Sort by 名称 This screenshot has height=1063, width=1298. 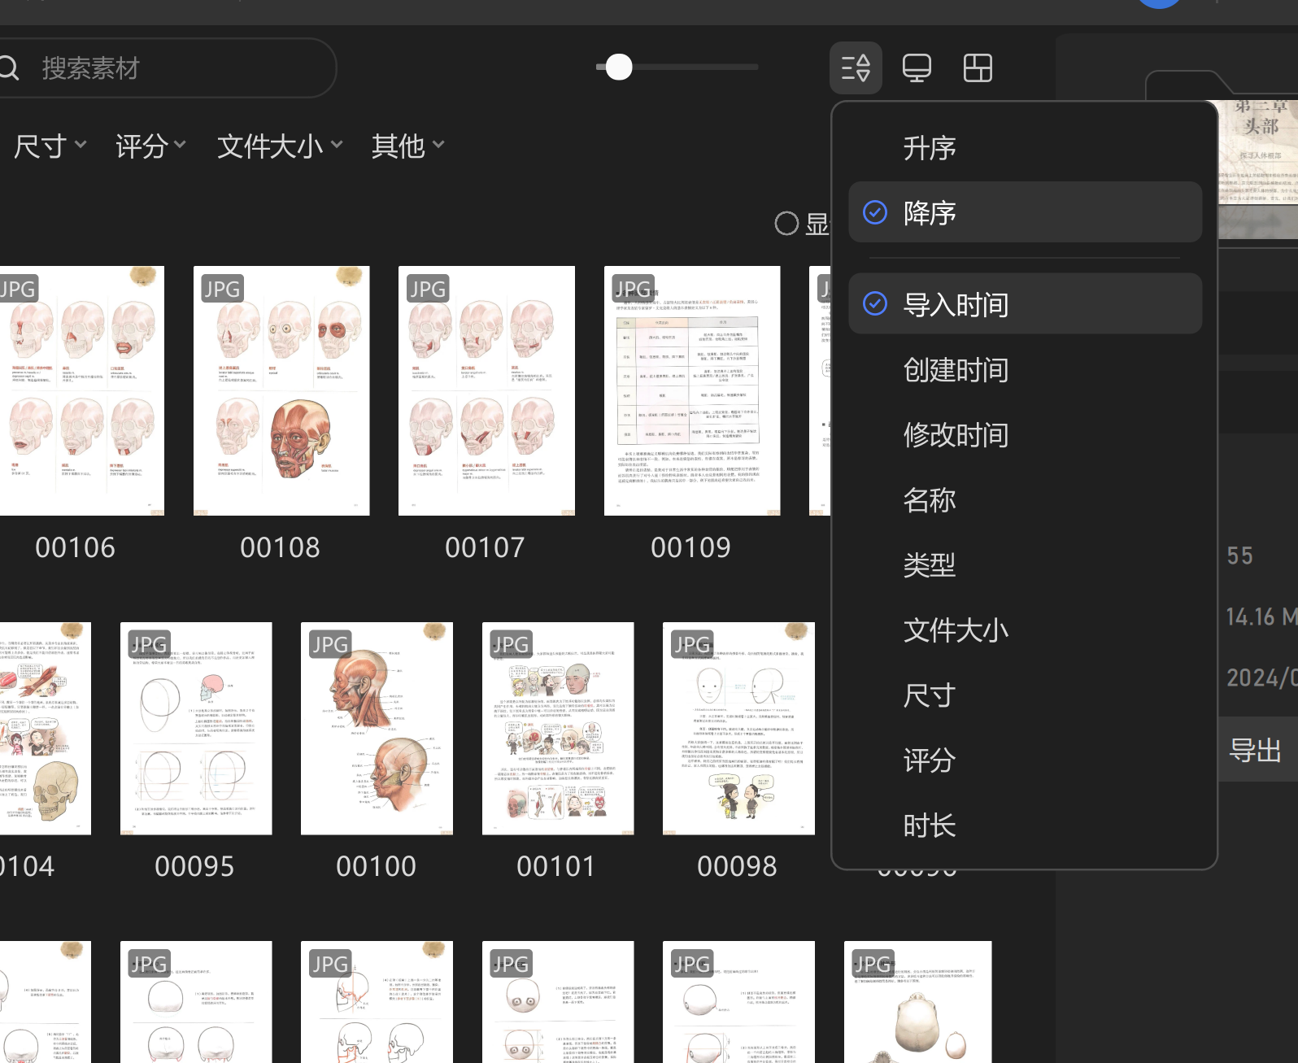[x=1025, y=500]
